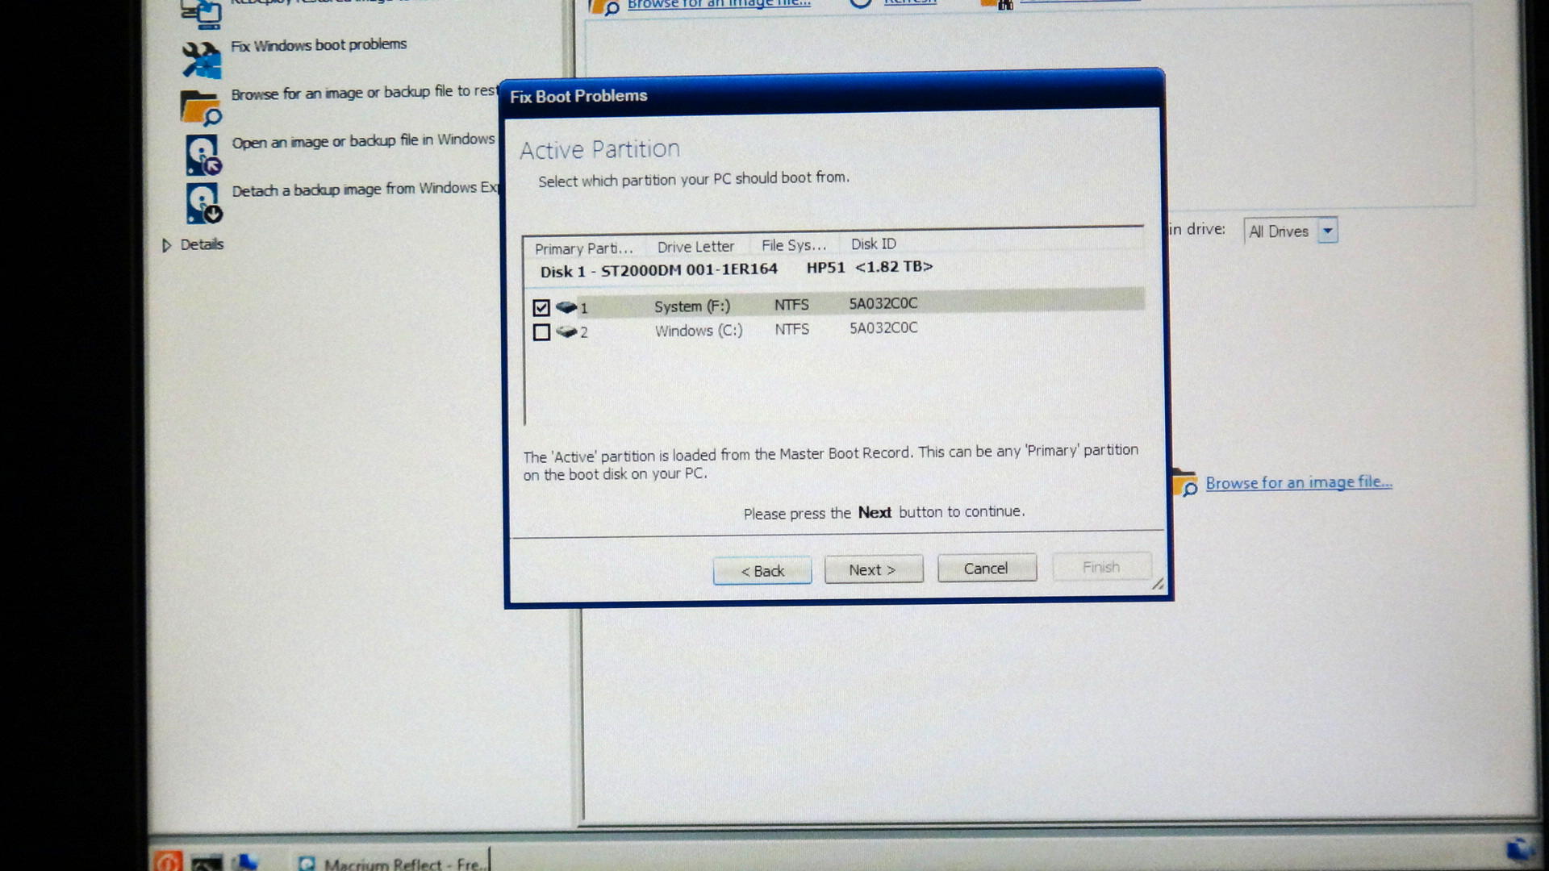Select Browse for an image or backup file to restore
Image resolution: width=1549 pixels, height=871 pixels.
364,93
